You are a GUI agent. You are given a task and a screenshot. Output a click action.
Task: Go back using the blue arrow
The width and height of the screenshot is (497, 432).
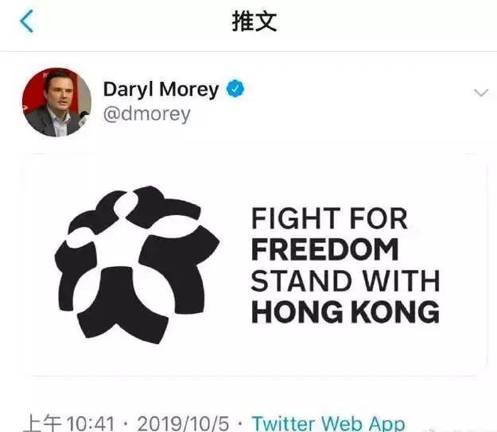tap(26, 21)
